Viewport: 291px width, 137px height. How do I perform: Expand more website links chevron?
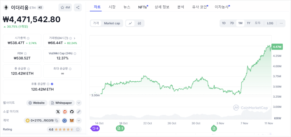[x=79, y=103]
